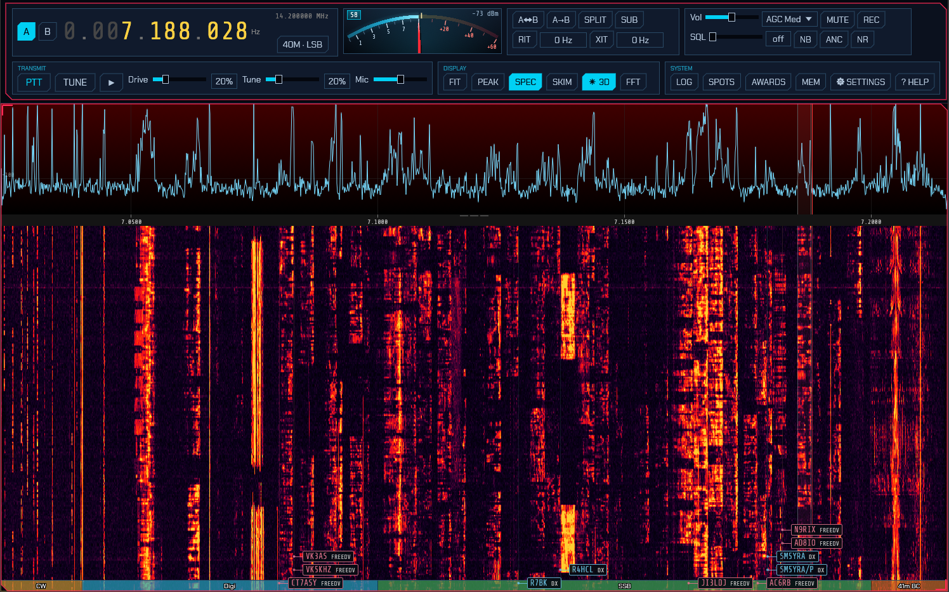Copy VFO A to B

[x=561, y=20]
